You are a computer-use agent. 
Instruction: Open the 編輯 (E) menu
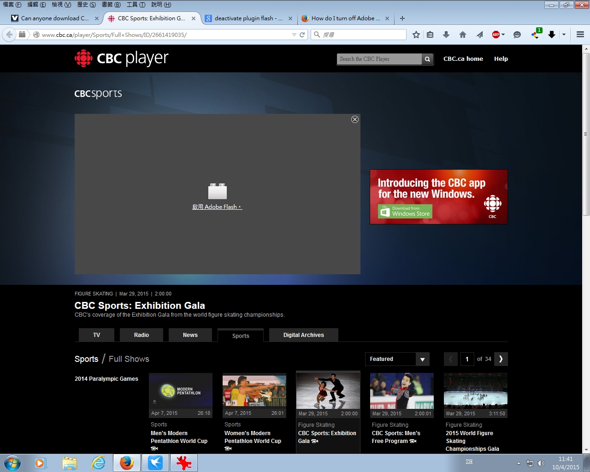tap(36, 5)
